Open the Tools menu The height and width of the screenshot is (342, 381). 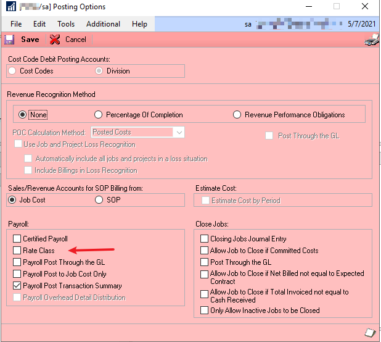[x=66, y=24]
